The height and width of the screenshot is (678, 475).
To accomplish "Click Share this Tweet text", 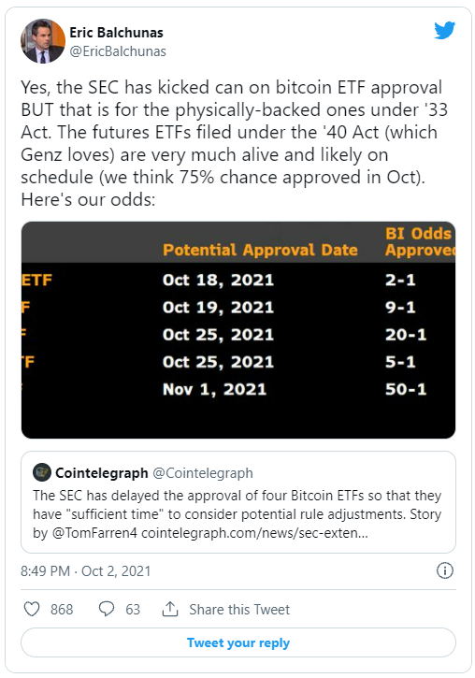I will pyautogui.click(x=239, y=609).
